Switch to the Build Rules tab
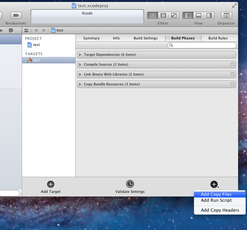The width and height of the screenshot is (247, 230). [218, 38]
